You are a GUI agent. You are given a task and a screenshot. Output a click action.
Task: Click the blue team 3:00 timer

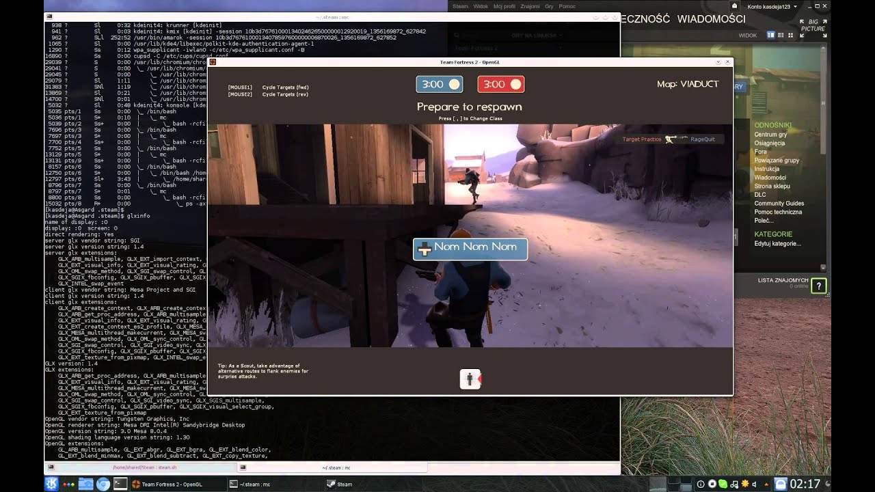point(440,84)
